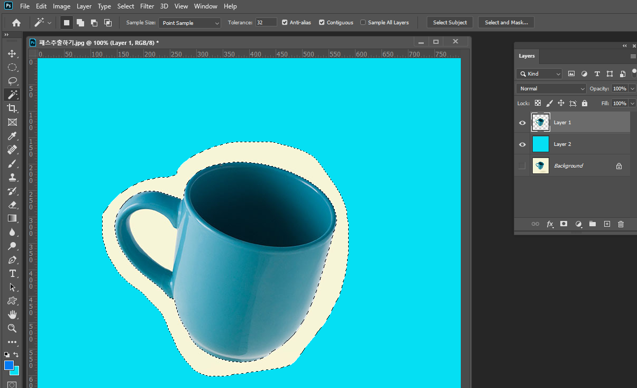This screenshot has width=637, height=388.
Task: Click the Select and Mask button
Action: [x=506, y=23]
